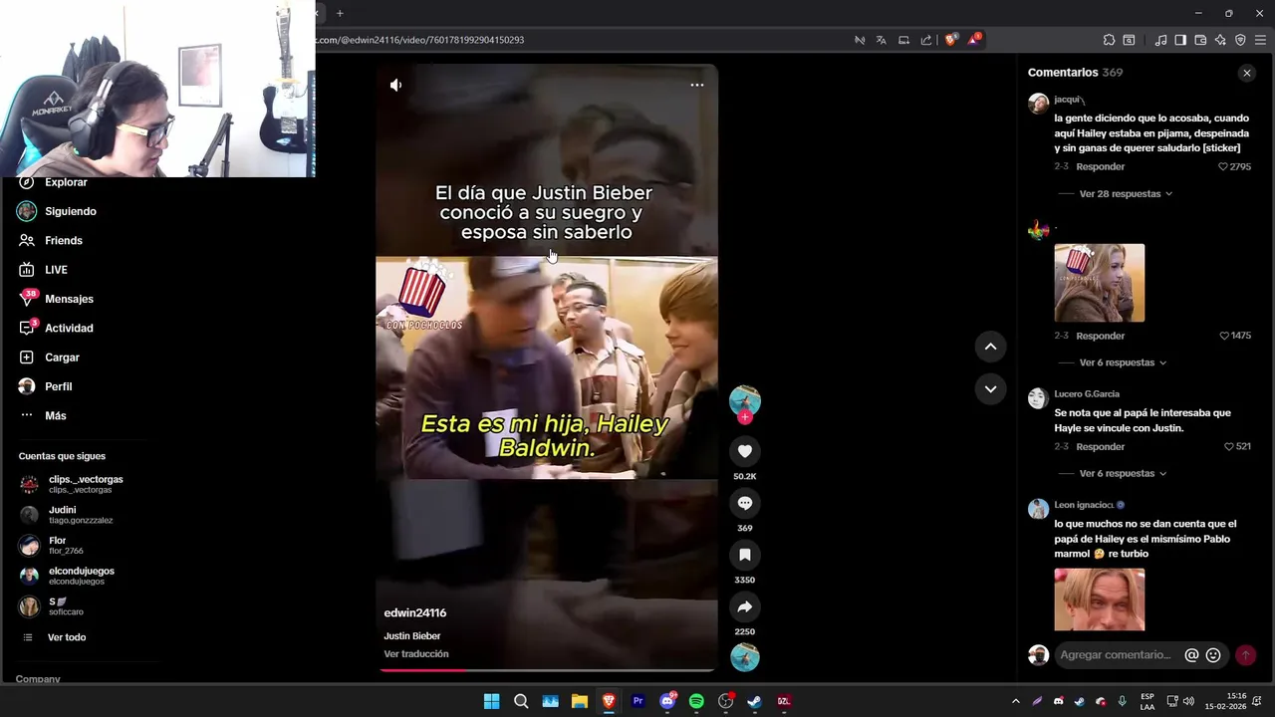Post the comment with the red send button

pos(1245,655)
